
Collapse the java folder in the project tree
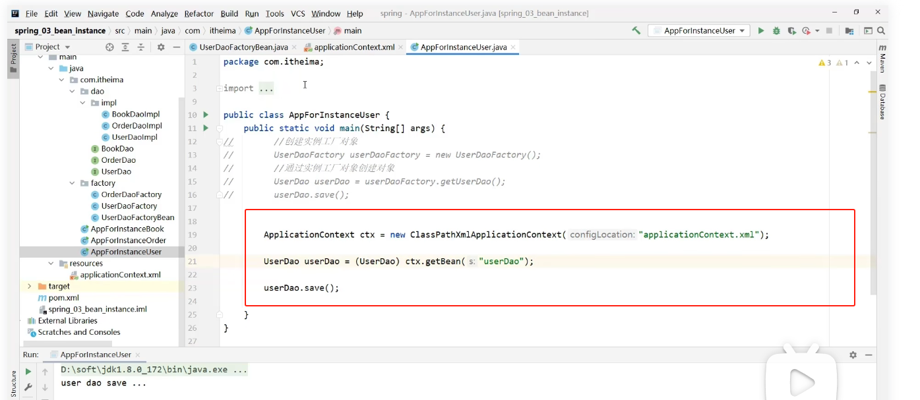coord(51,69)
